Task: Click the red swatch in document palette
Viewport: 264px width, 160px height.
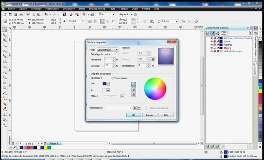Action: click(28, 148)
